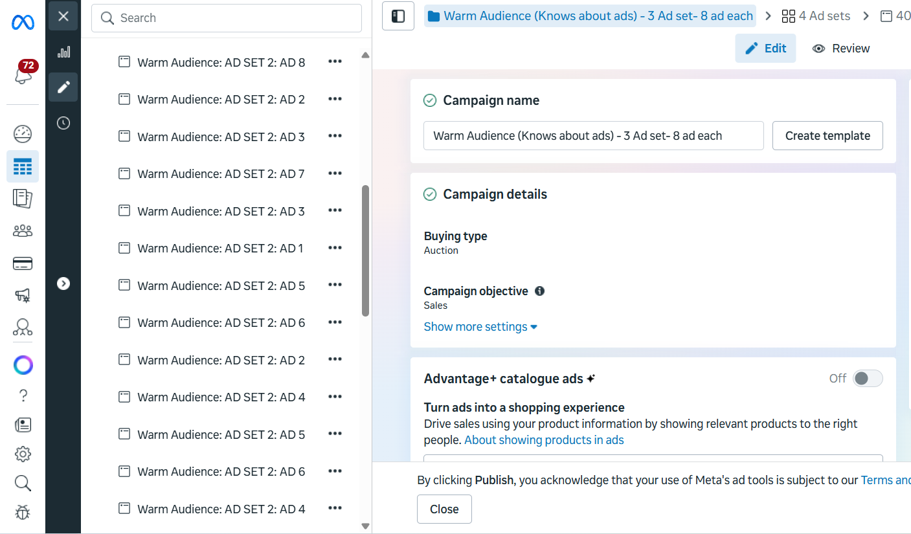Open the settings gear icon
Screen dimensions: 911x534
[x=23, y=454]
